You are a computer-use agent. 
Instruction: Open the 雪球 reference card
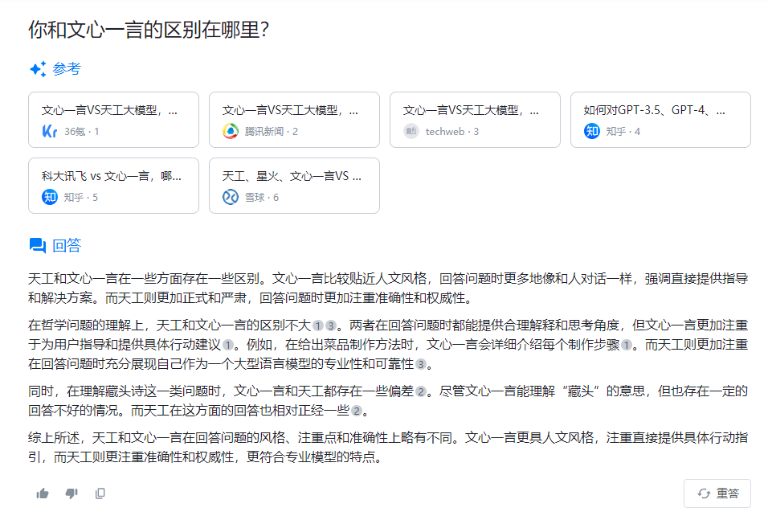294,186
